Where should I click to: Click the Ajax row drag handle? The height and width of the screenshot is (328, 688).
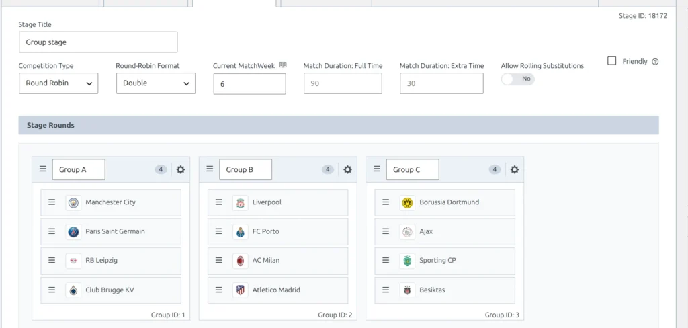[x=386, y=231]
